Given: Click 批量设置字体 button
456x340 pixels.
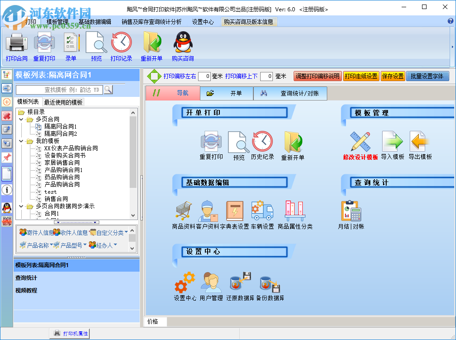Looking at the screenshot, I should click(x=427, y=76).
